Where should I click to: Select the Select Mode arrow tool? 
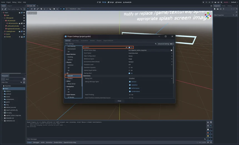coord(28,9)
